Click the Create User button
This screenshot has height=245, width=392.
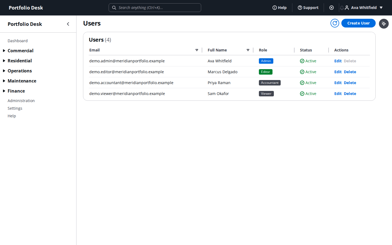(x=359, y=23)
